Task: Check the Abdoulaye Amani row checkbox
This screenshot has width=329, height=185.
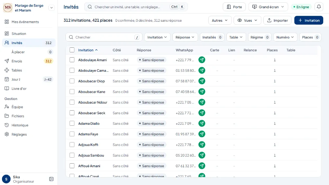Action: (72, 60)
